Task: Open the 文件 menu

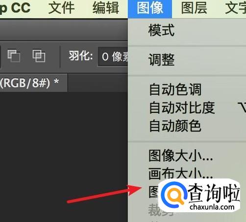Action: [x=61, y=8]
